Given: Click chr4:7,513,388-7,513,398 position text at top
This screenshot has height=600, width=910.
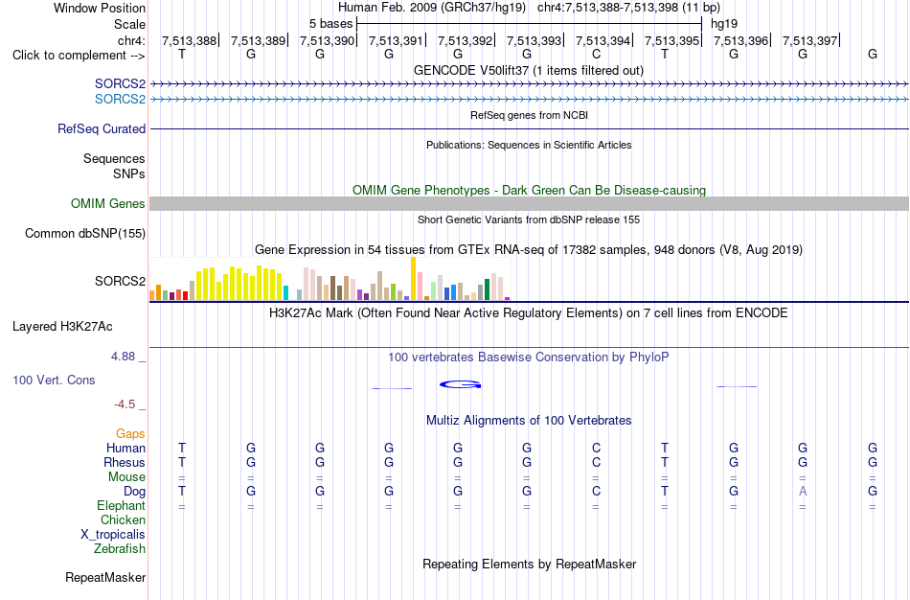Looking at the screenshot, I should (x=628, y=8).
